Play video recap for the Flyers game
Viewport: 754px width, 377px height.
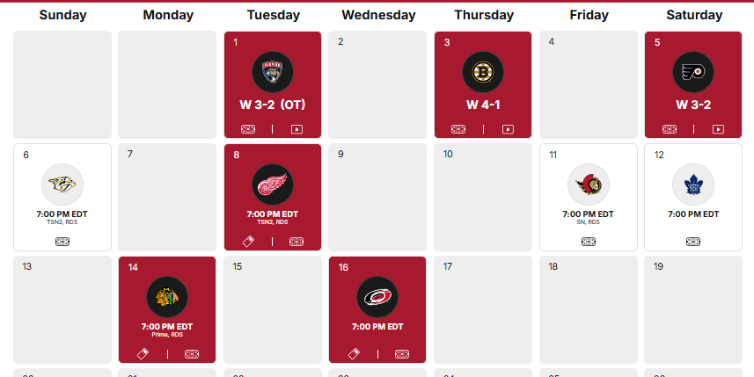point(718,129)
